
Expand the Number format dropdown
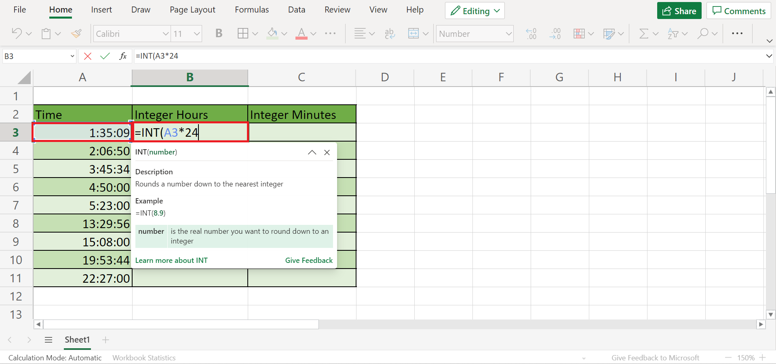(508, 34)
